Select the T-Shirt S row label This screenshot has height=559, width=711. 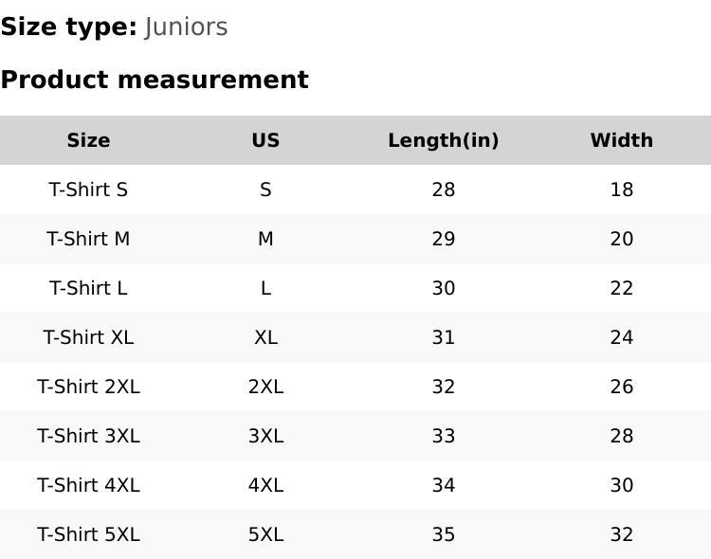88,189
